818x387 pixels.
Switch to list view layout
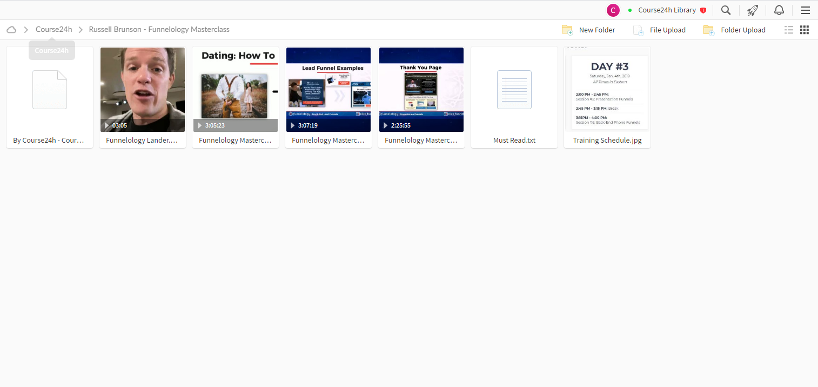(789, 30)
